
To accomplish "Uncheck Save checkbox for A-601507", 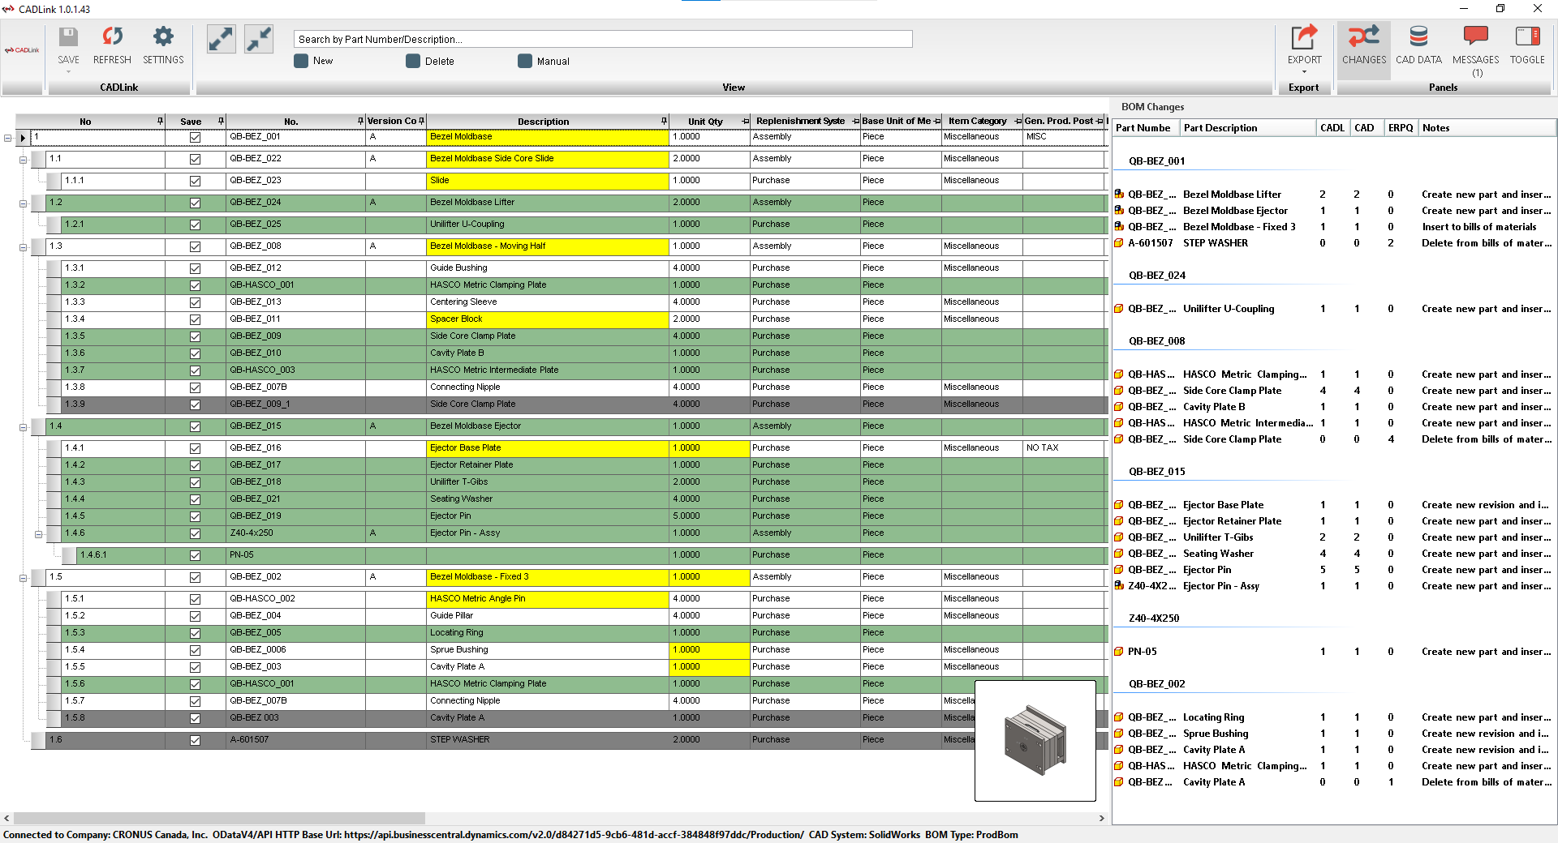I will [x=195, y=741].
